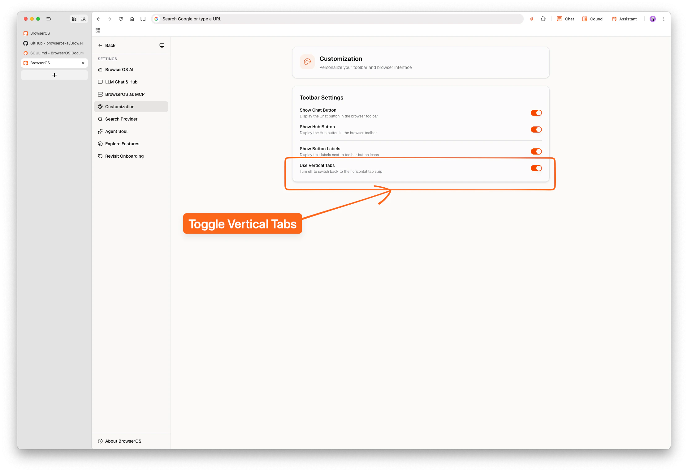The image size is (688, 472).
Task: Turn off Show Chat Button
Action: point(536,113)
